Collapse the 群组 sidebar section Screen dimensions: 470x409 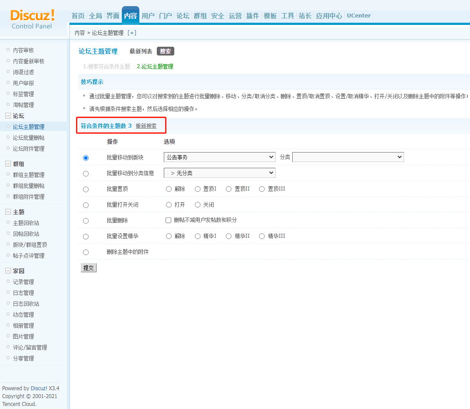pyautogui.click(x=8, y=164)
